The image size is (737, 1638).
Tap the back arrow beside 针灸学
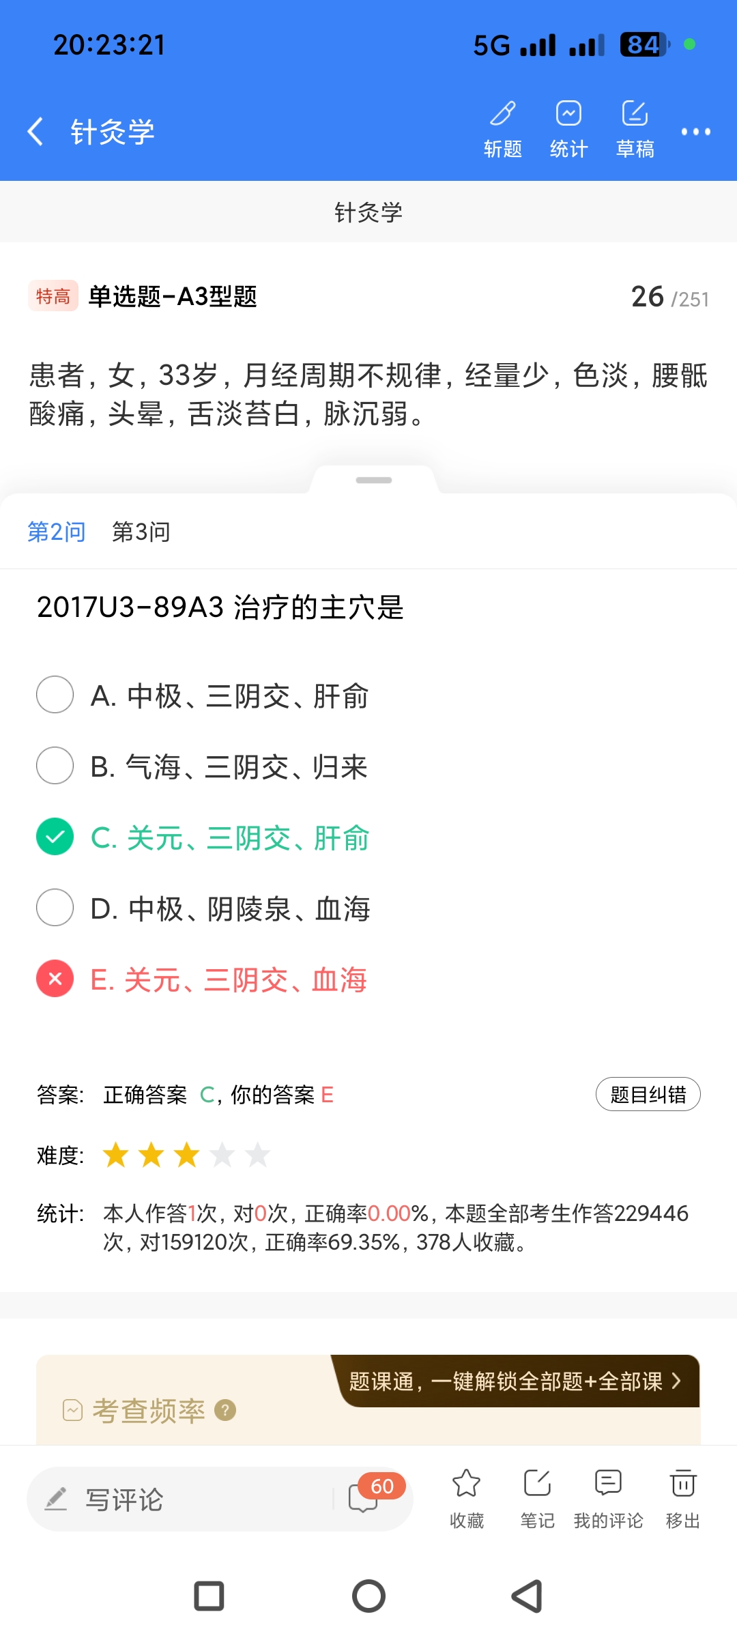coord(35,131)
